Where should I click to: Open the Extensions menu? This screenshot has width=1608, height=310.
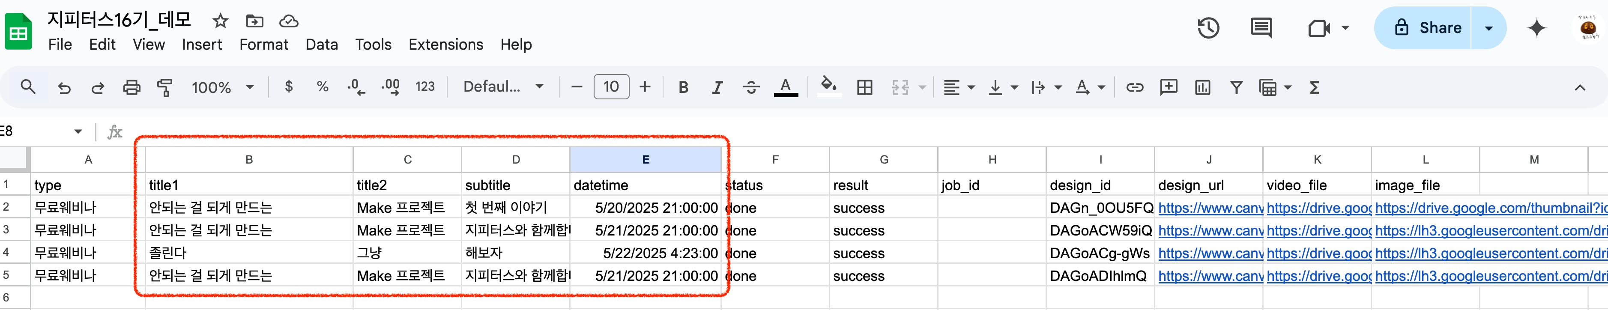446,44
